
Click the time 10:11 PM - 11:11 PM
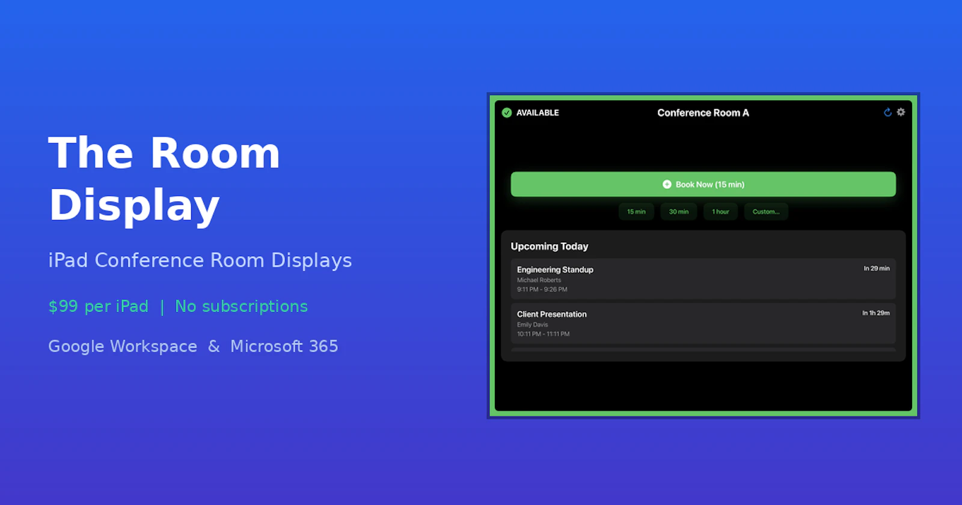(543, 334)
